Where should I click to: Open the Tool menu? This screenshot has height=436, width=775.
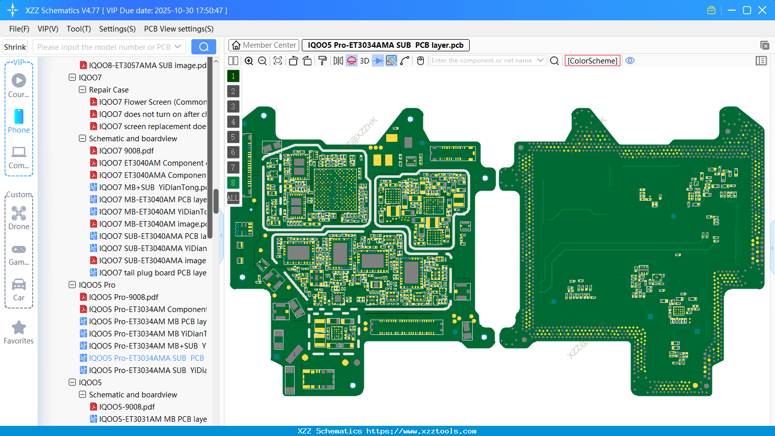[78, 29]
